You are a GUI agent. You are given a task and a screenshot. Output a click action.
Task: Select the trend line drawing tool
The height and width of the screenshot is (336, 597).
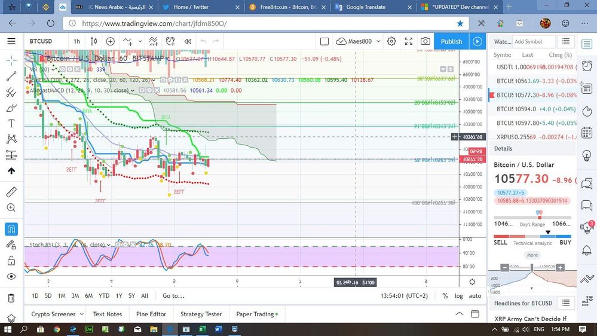(x=11, y=76)
